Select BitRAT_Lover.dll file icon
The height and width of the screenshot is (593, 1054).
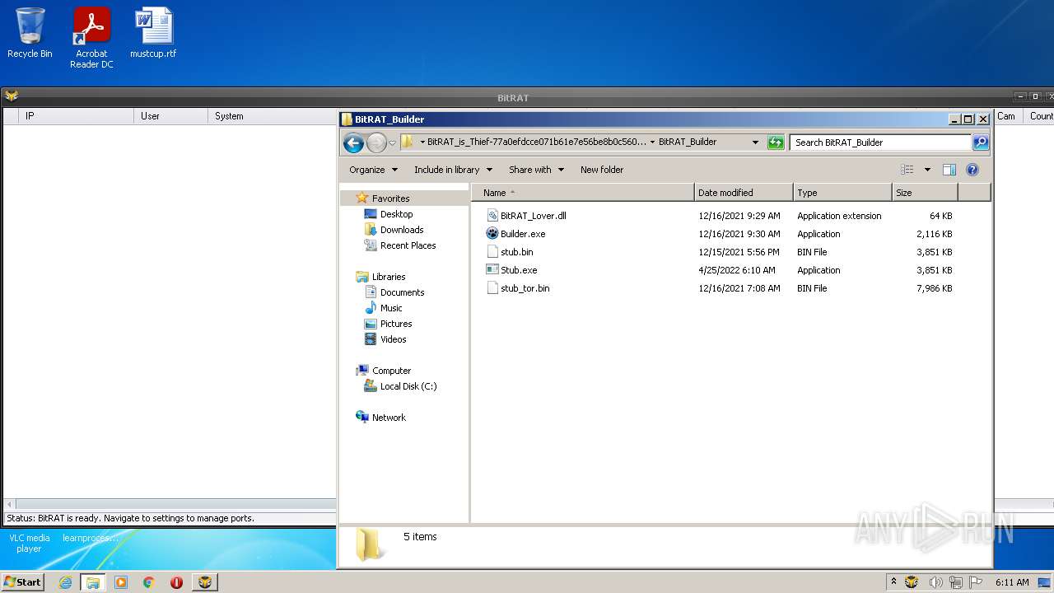click(x=492, y=216)
